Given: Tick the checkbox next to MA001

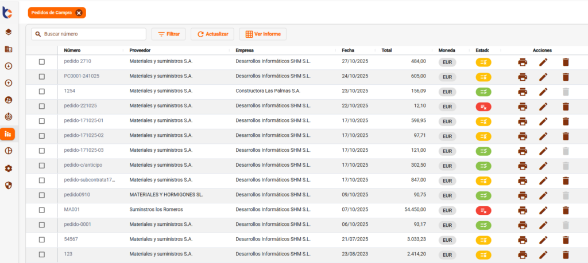Looking at the screenshot, I should [x=42, y=210].
